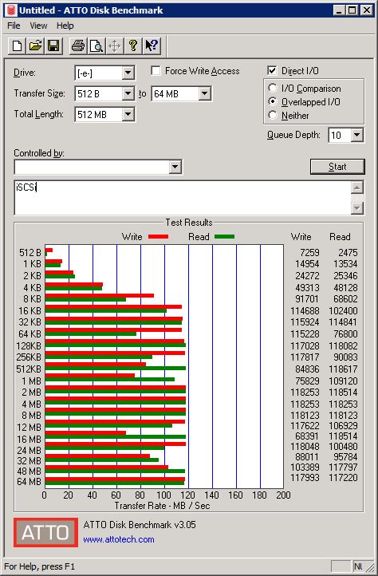This screenshot has height=576, width=378.
Task: Click the 512KB write value 84836
Action: point(307,369)
